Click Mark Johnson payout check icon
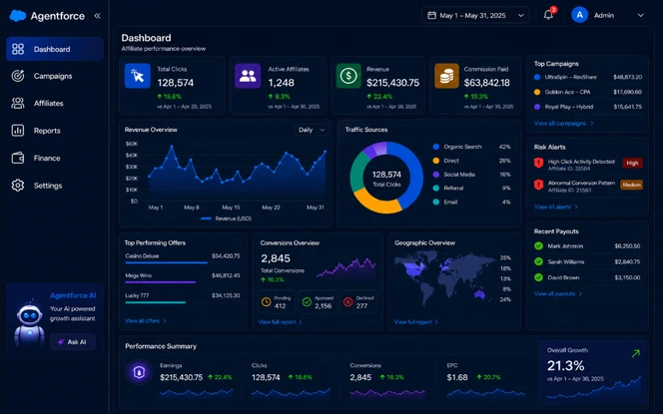Screen dimensions: 663x414 point(538,245)
